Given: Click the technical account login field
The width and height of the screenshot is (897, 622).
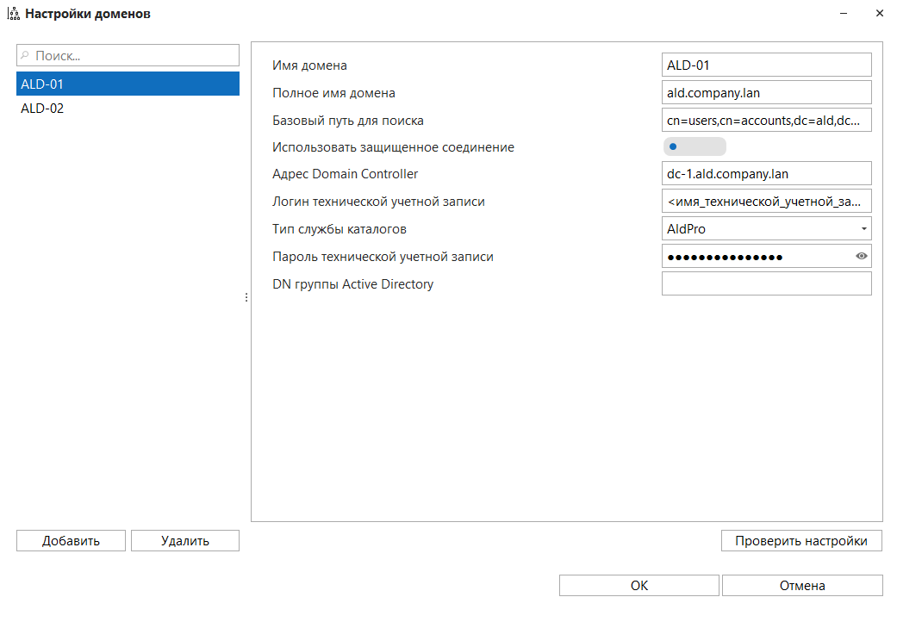Looking at the screenshot, I should pyautogui.click(x=767, y=202).
